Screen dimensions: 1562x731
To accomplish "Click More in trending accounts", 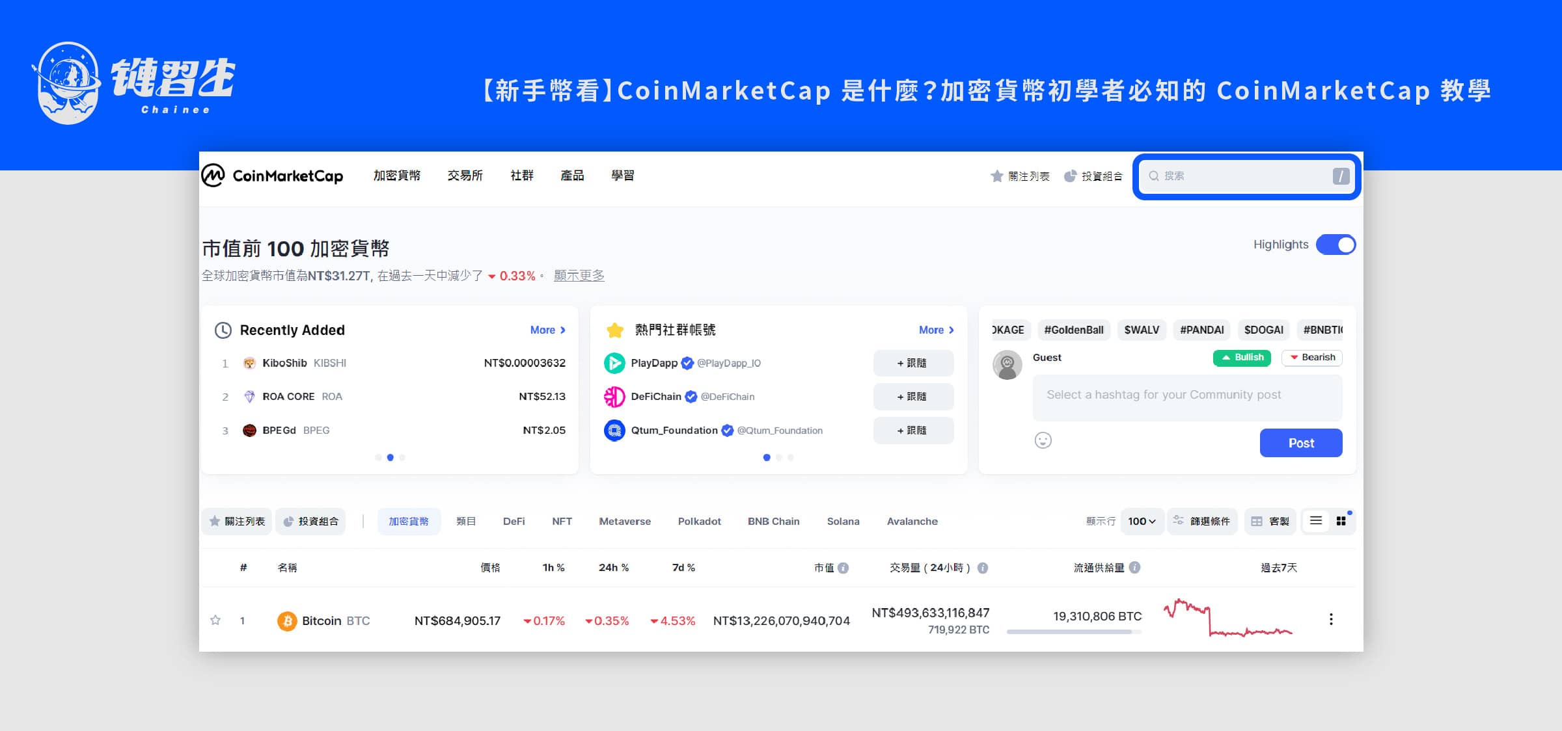I will tap(937, 330).
